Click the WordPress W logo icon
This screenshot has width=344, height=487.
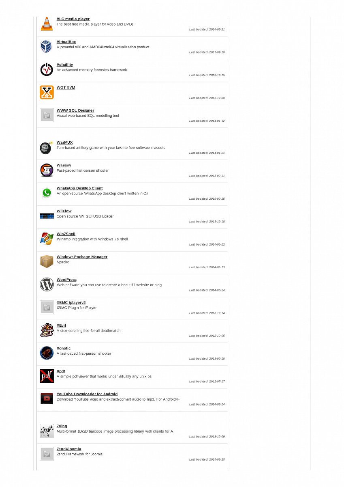pos(47,284)
